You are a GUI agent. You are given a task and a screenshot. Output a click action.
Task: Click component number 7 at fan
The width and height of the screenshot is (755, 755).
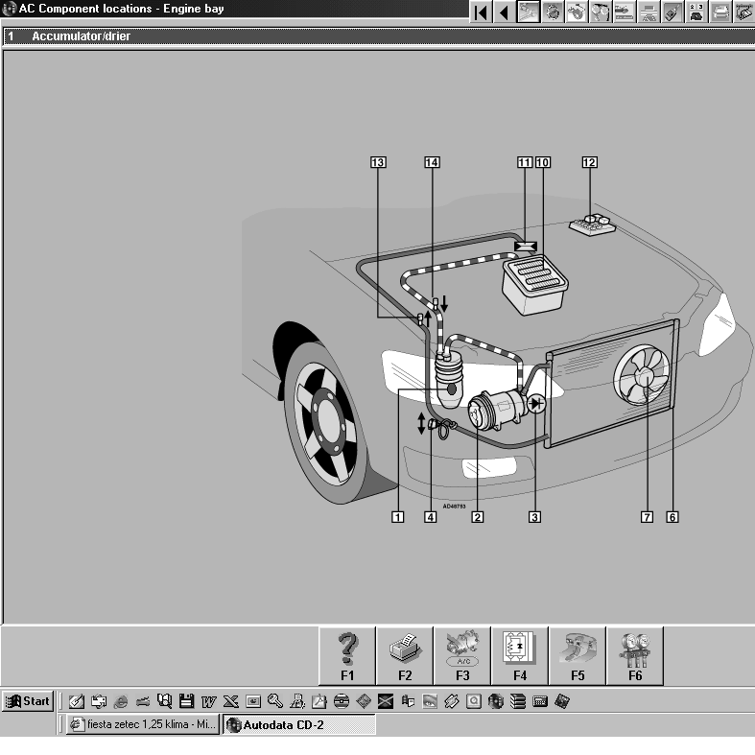(x=647, y=516)
